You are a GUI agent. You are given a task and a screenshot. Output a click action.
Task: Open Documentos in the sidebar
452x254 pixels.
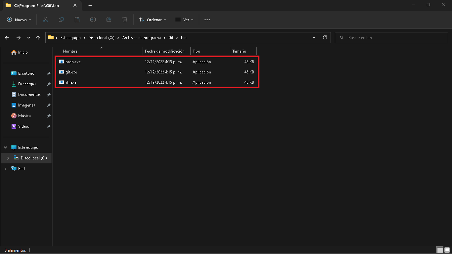click(29, 95)
